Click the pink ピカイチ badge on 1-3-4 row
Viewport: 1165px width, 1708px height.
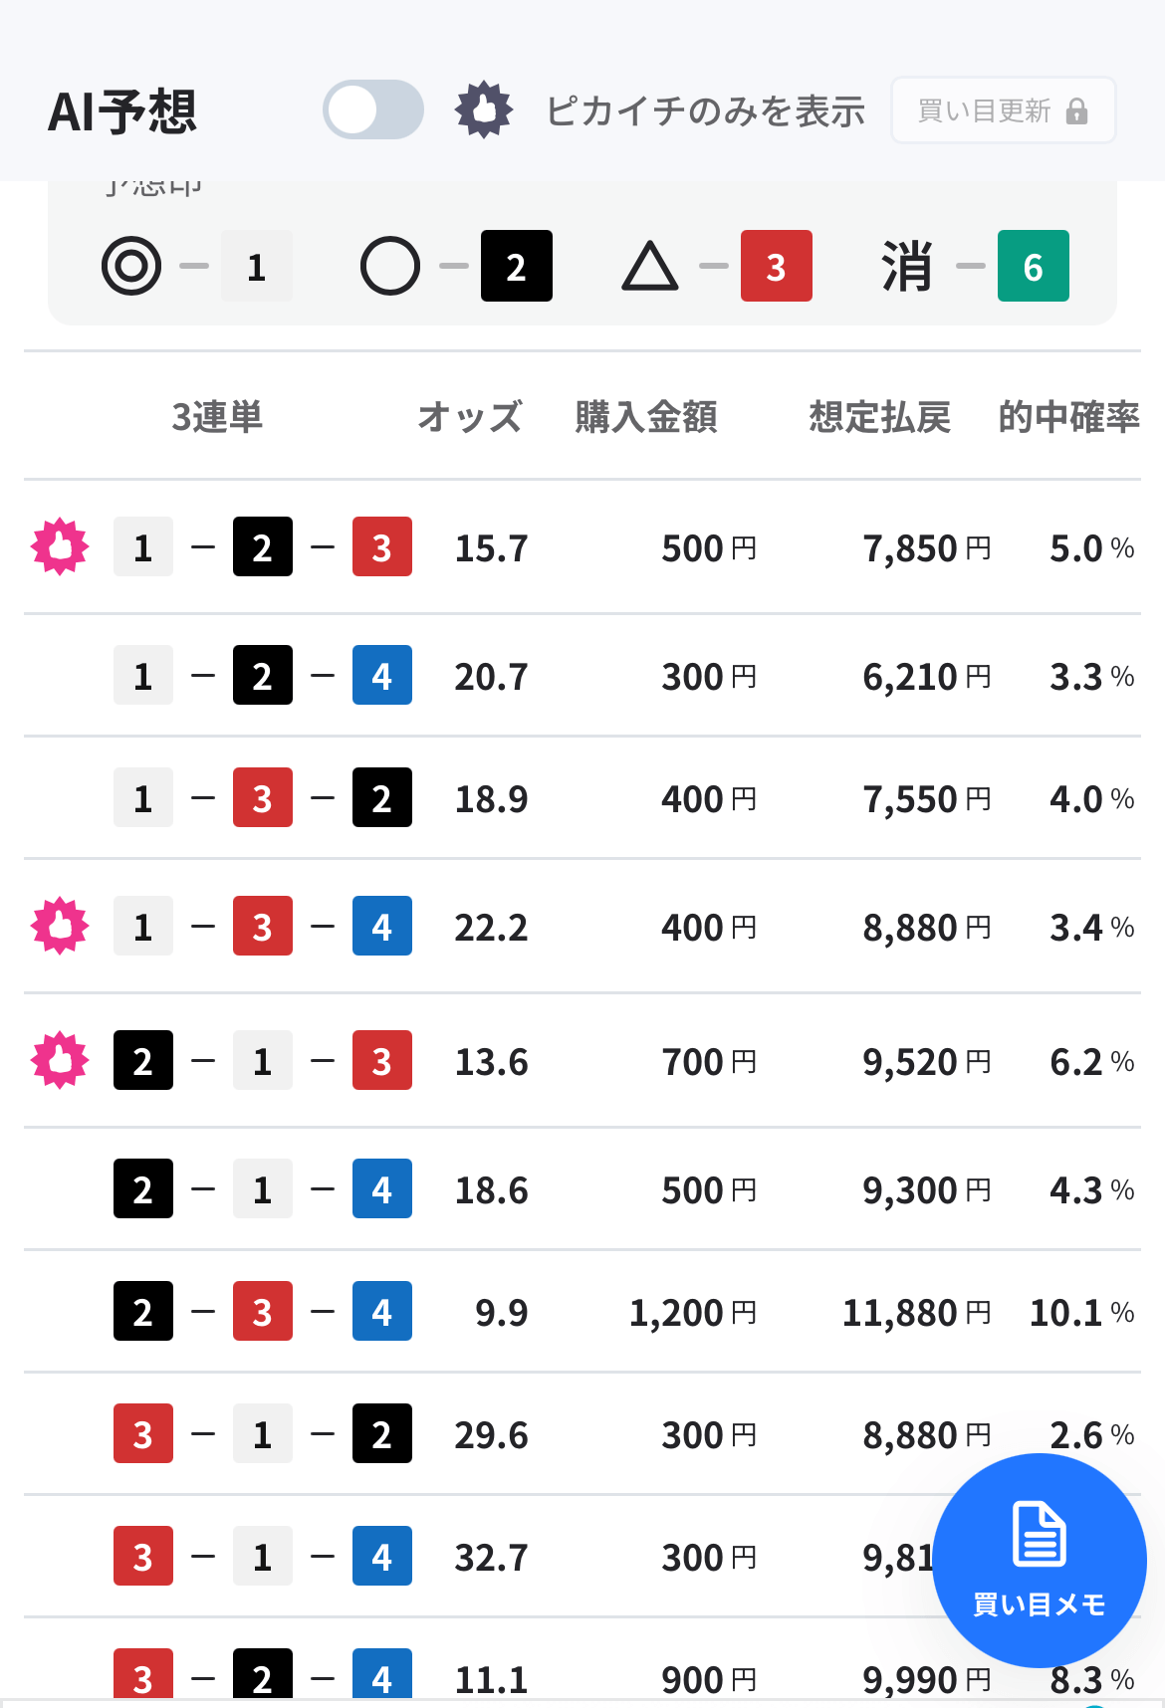point(60,926)
